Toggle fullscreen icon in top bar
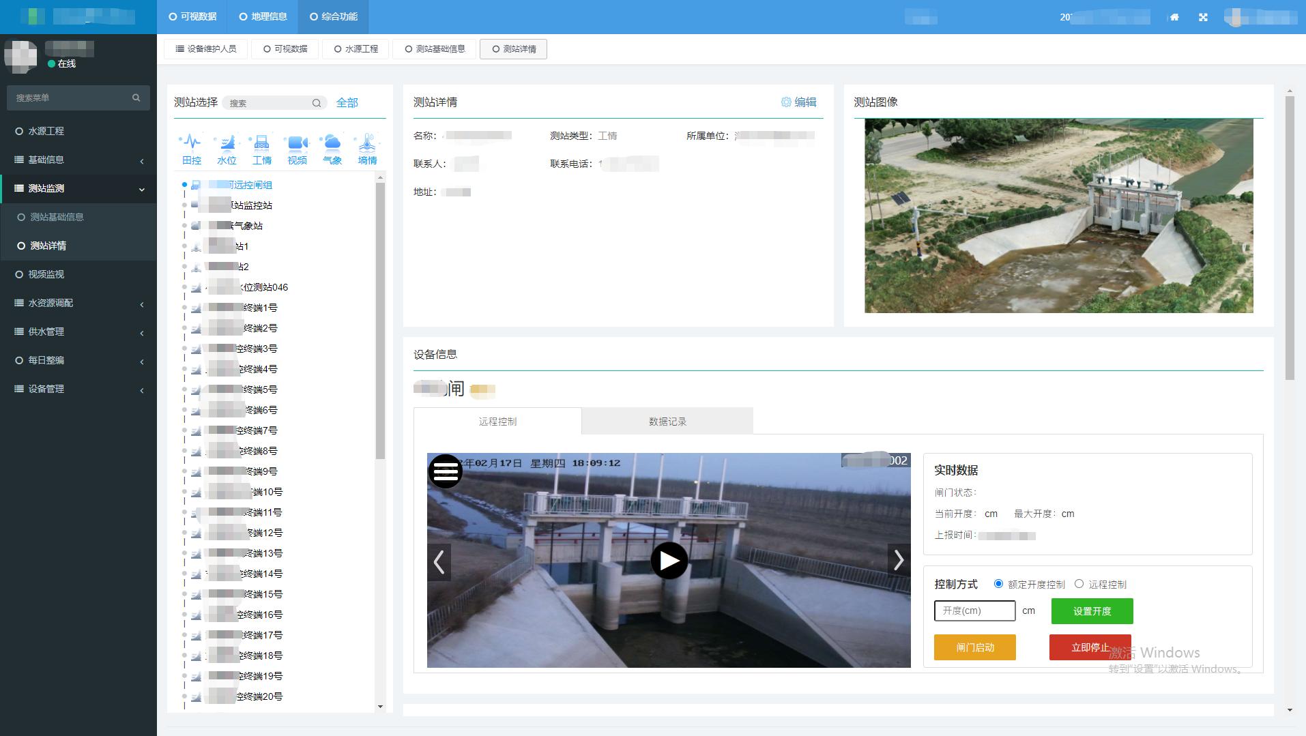1306x736 pixels. point(1203,17)
